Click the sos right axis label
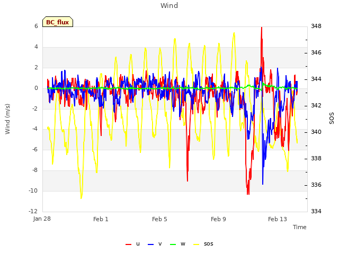 331,119
